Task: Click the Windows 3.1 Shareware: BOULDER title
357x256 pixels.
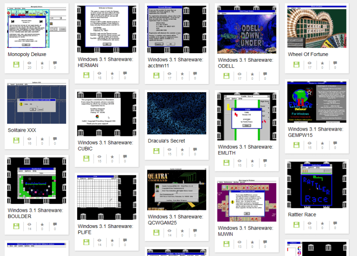Action: point(35,213)
